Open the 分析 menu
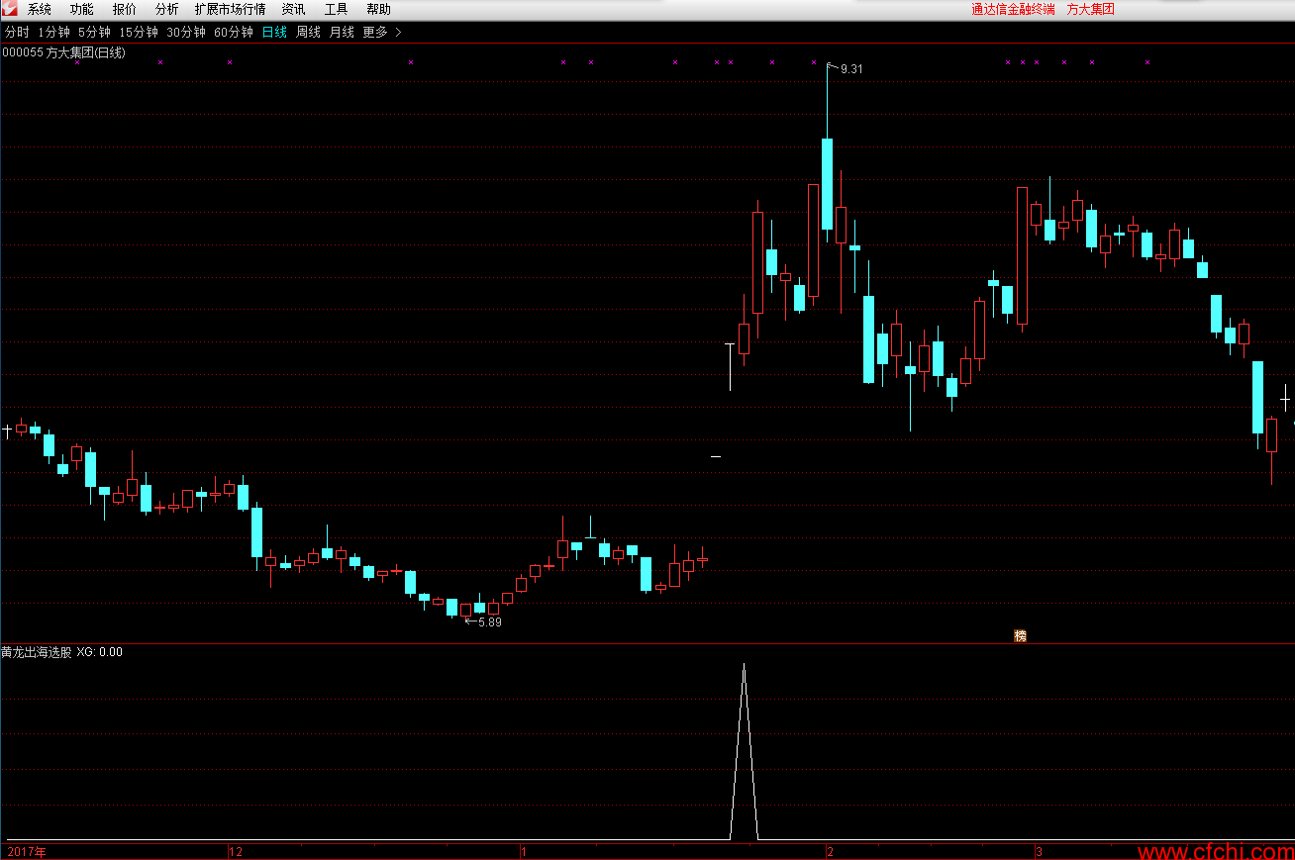This screenshot has width=1295, height=860. click(x=167, y=9)
